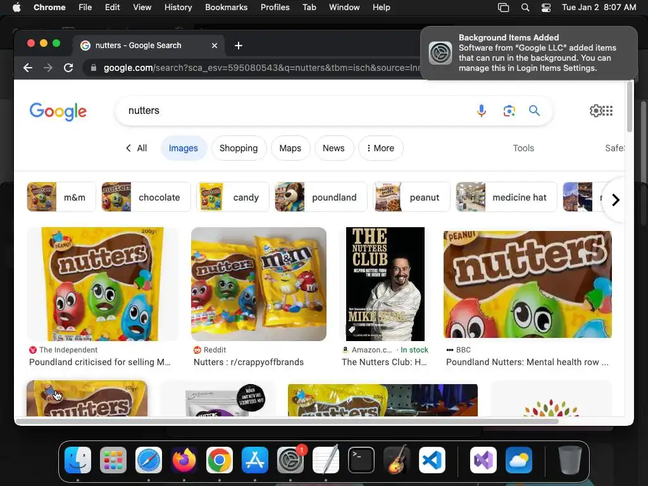This screenshot has height=486, width=648.
Task: Open the date and time in menu bar
Action: tap(599, 8)
